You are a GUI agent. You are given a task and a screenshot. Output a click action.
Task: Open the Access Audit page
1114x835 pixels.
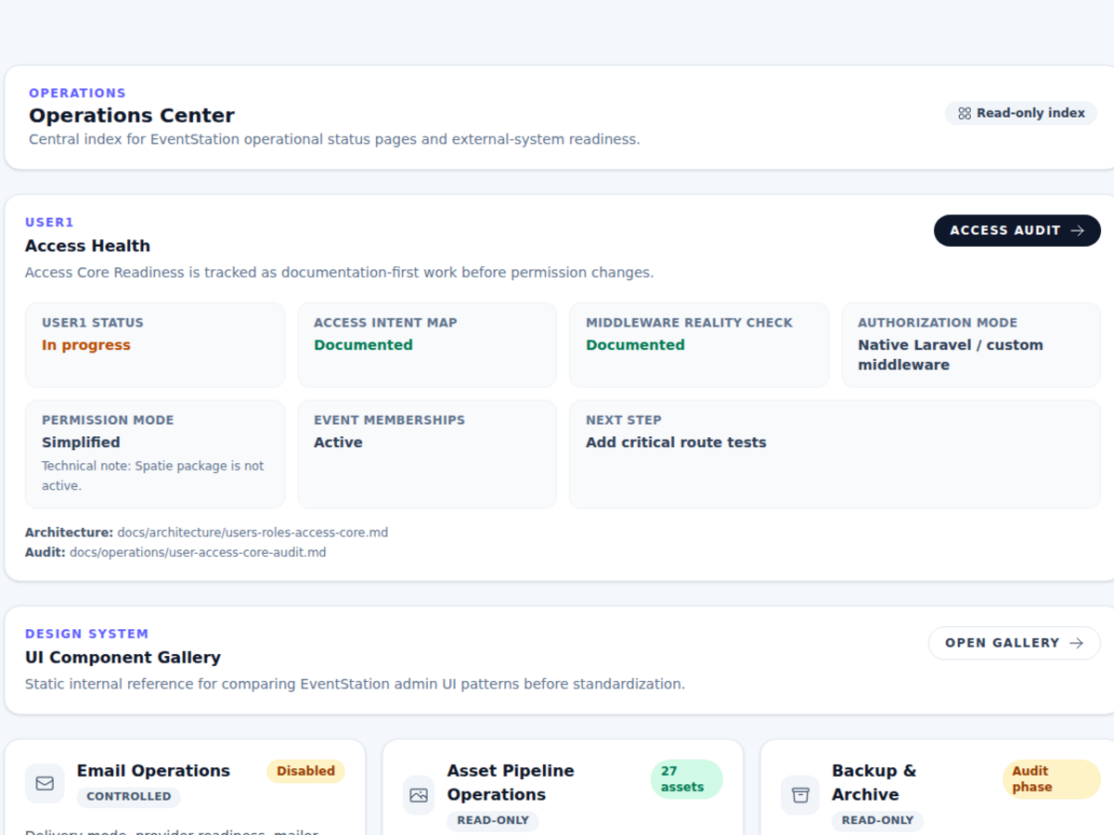click(x=1017, y=230)
